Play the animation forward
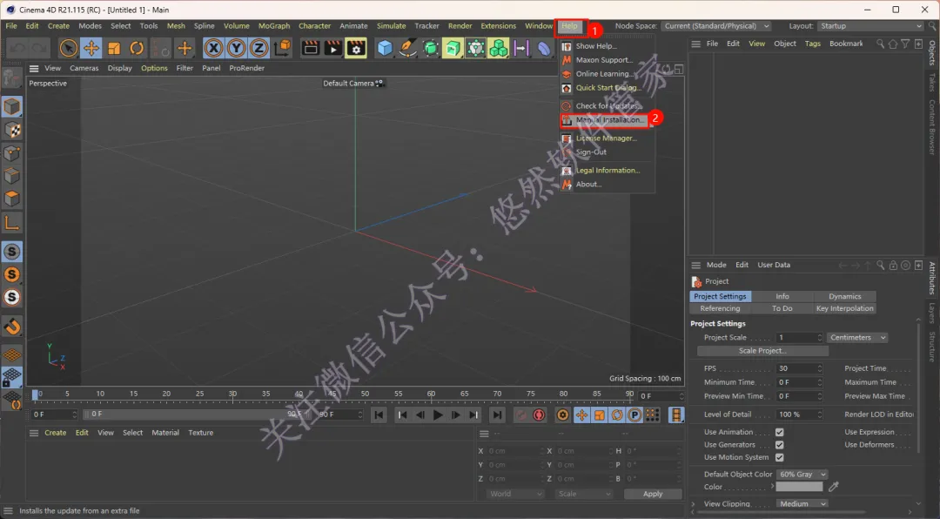 pos(438,415)
